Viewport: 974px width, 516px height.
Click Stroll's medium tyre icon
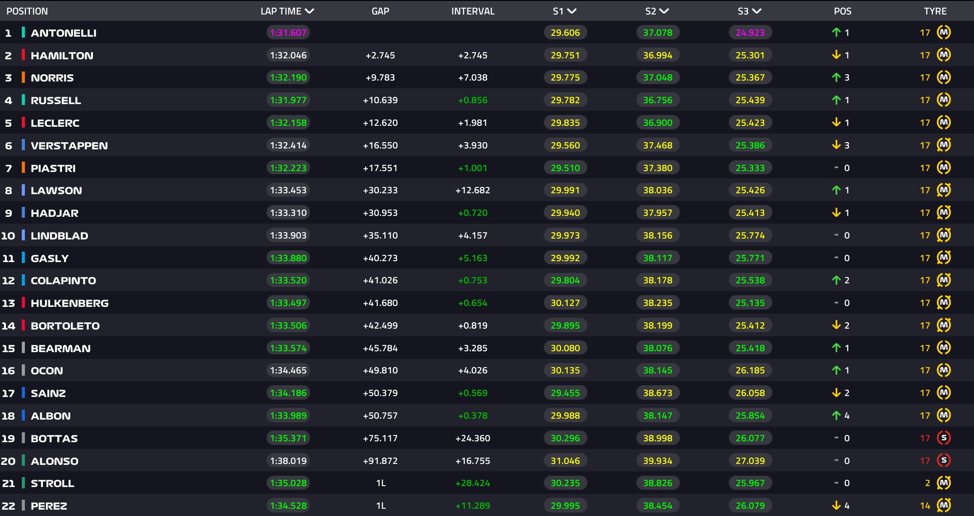(x=944, y=483)
